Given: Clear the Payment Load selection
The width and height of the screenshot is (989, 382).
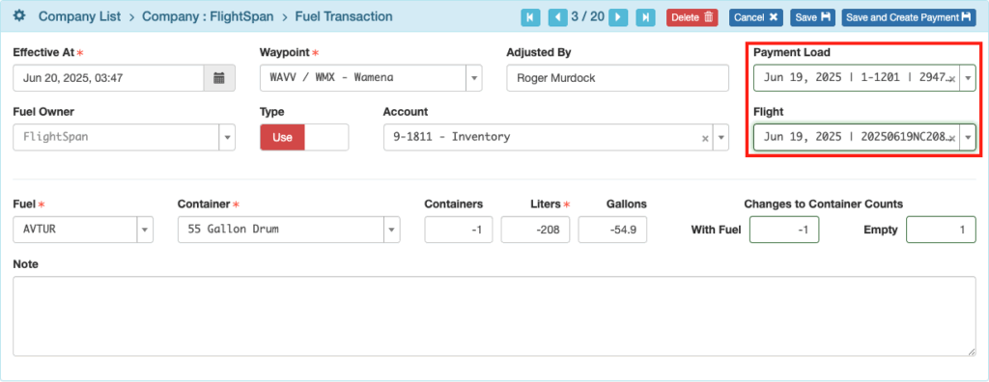Looking at the screenshot, I should point(951,79).
